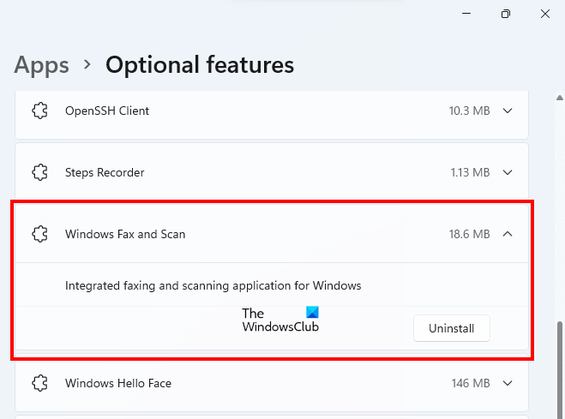Click the Windows Fax and Scan feature icon
The height and width of the screenshot is (419, 565).
tap(39, 233)
